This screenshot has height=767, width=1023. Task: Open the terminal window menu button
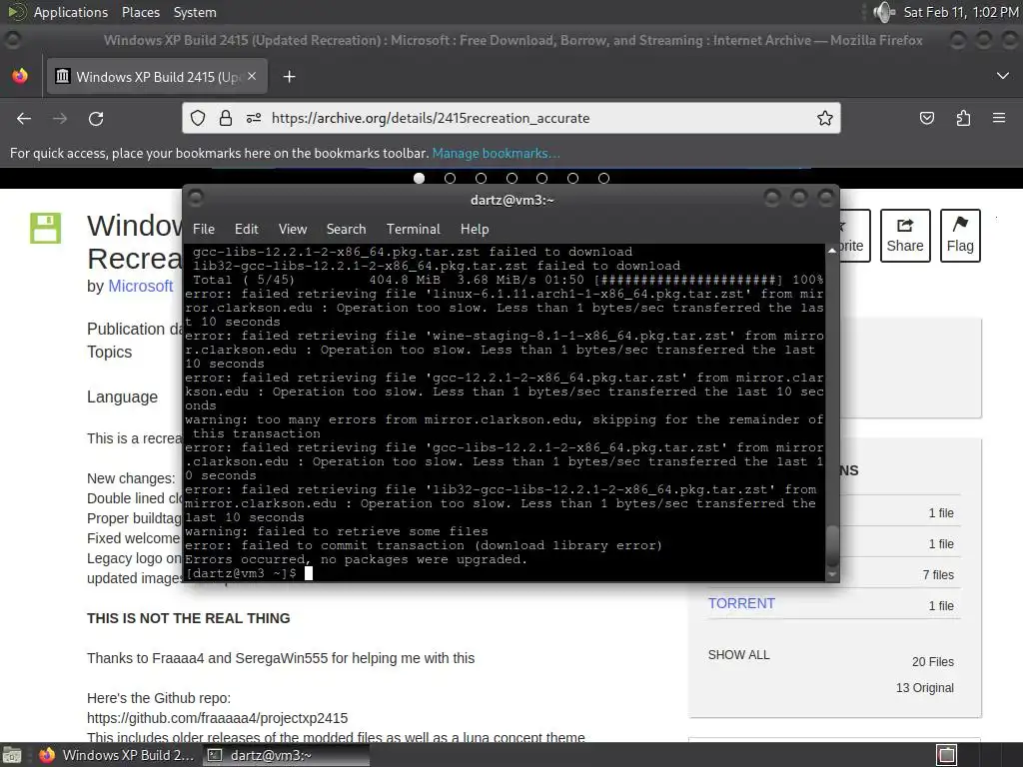pos(196,198)
